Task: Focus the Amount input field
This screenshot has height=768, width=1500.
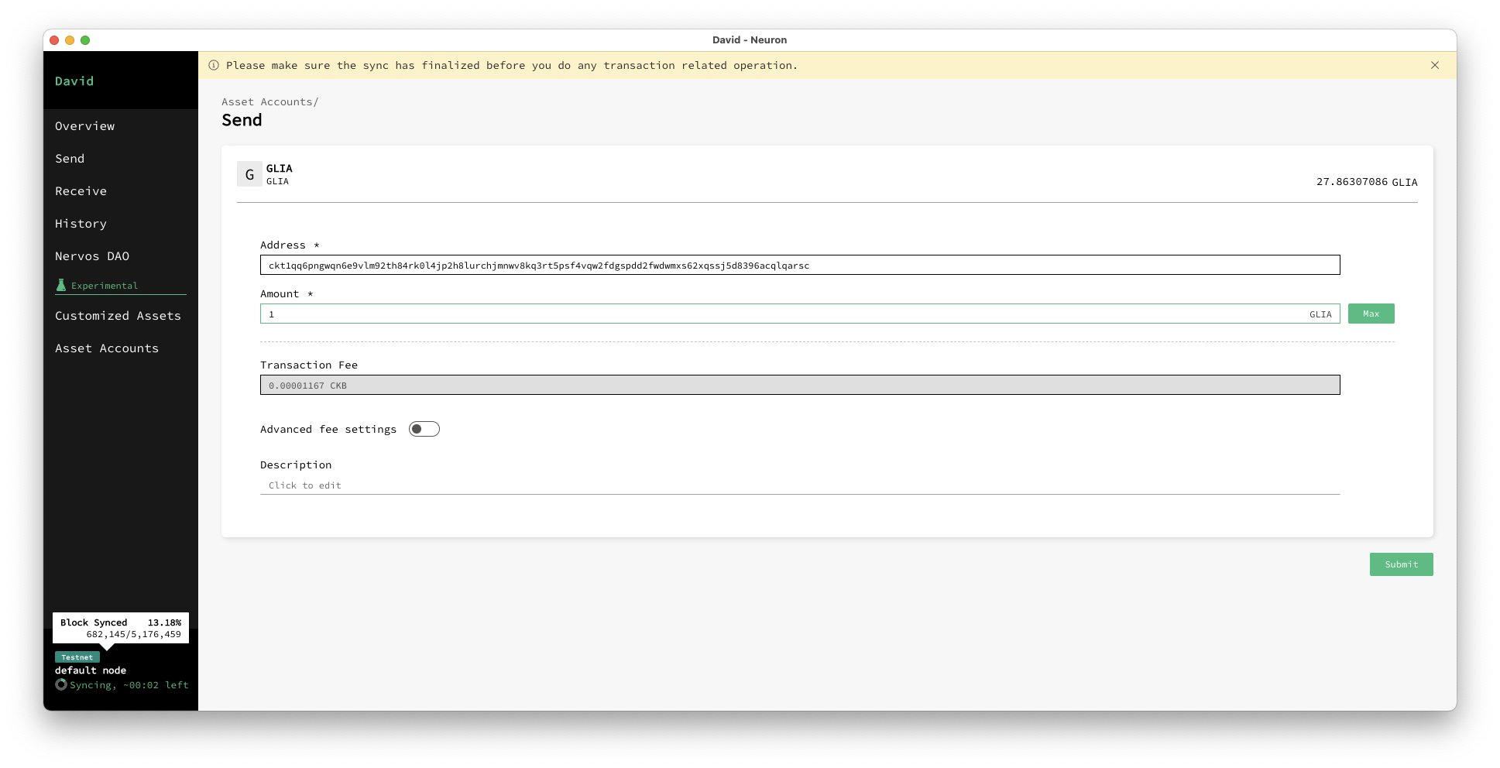Action: [x=800, y=314]
